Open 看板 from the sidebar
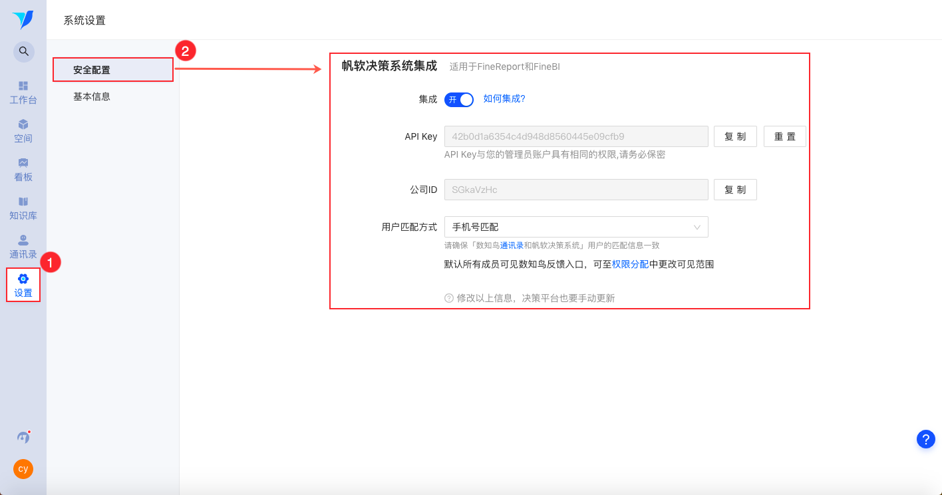This screenshot has width=942, height=495. click(23, 170)
